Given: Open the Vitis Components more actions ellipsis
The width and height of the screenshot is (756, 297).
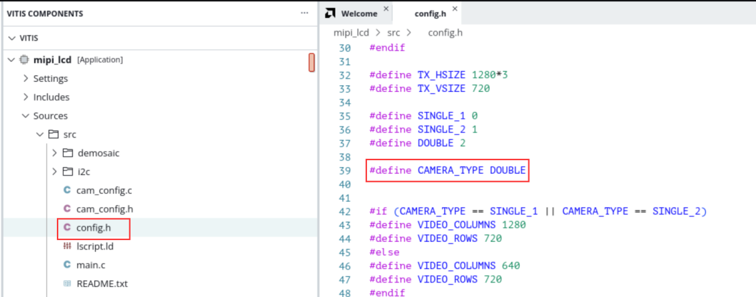Looking at the screenshot, I should point(304,13).
